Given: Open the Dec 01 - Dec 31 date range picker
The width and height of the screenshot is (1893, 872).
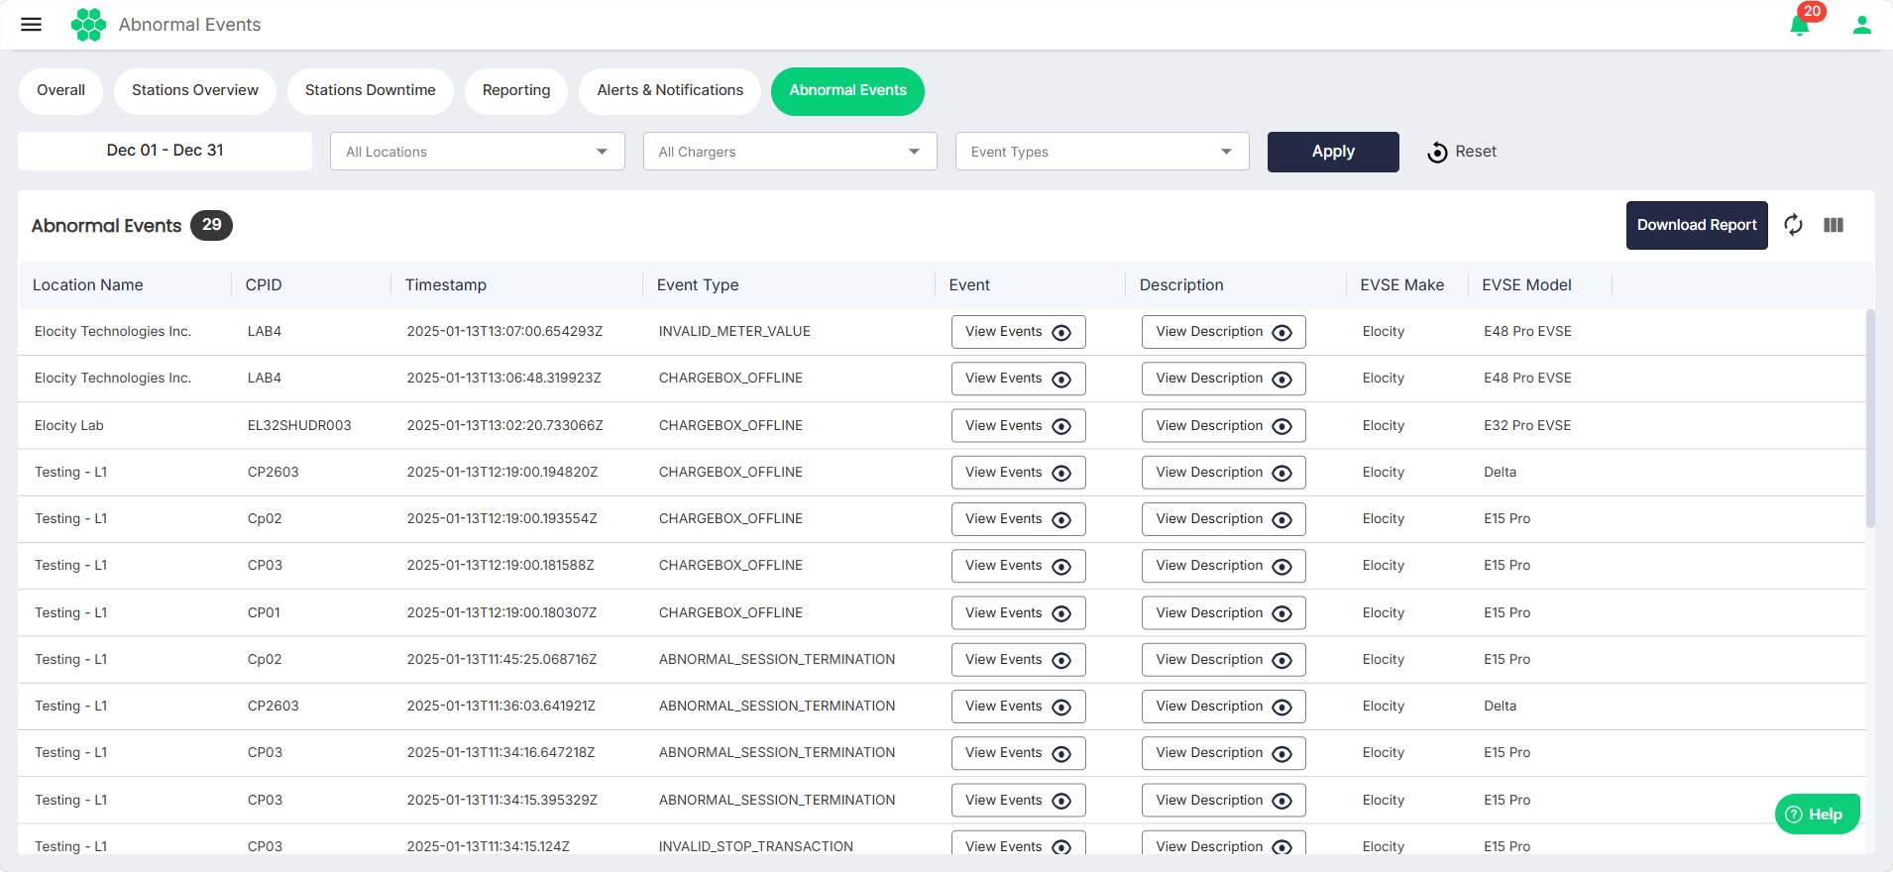Looking at the screenshot, I should 165,151.
